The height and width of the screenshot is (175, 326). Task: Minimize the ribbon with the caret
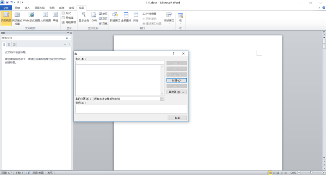320,8
